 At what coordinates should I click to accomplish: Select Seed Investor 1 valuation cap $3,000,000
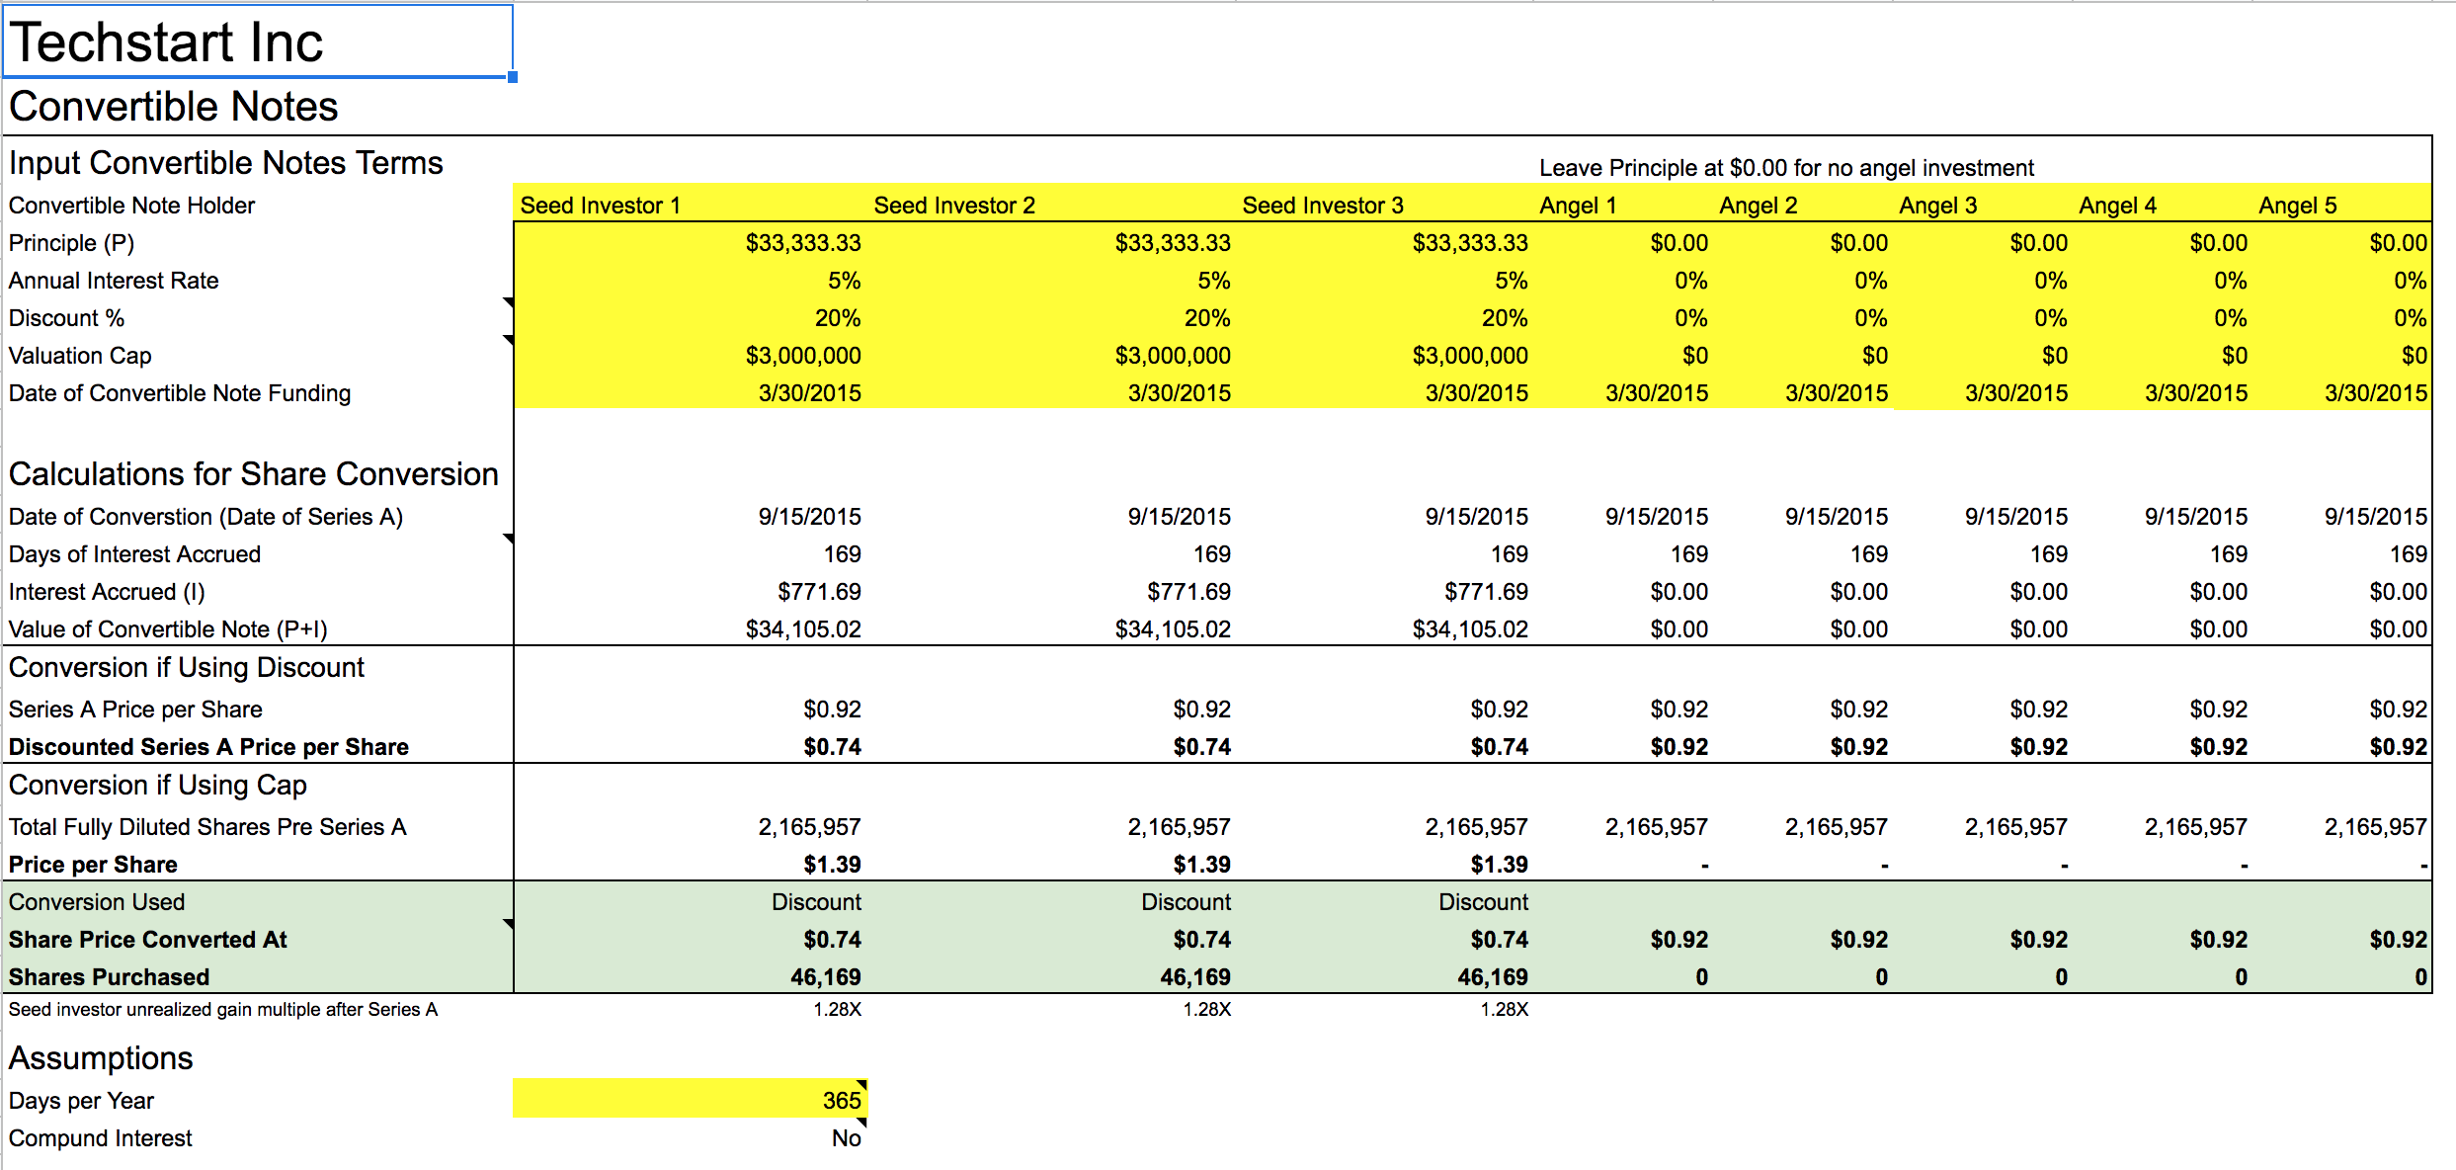[x=803, y=356]
